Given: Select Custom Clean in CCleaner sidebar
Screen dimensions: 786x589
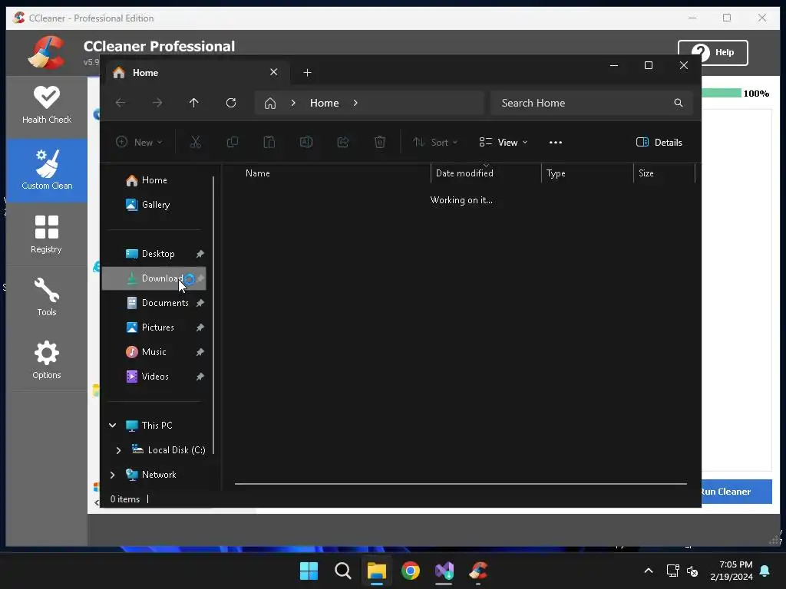Looking at the screenshot, I should tap(47, 170).
